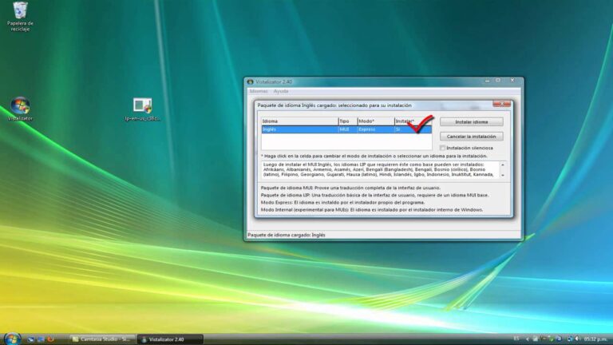The width and height of the screenshot is (613, 345).
Task: Open the Windows Start orb
Action: click(11, 337)
